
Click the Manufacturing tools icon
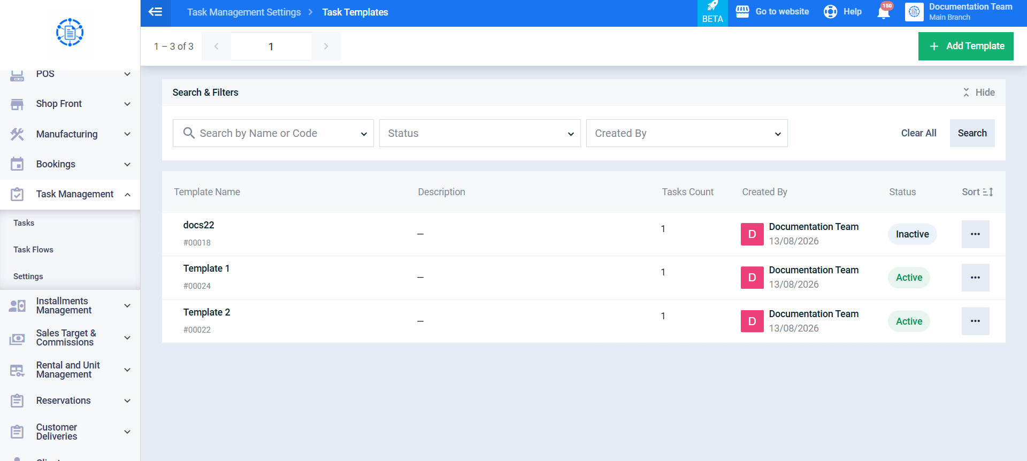(x=17, y=134)
